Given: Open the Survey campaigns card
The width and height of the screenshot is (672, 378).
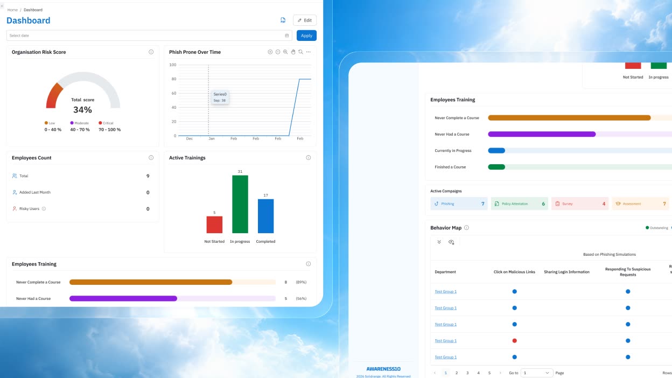Looking at the screenshot, I should click(x=580, y=204).
